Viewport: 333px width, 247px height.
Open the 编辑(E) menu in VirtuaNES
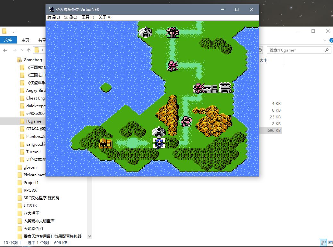tap(54, 17)
